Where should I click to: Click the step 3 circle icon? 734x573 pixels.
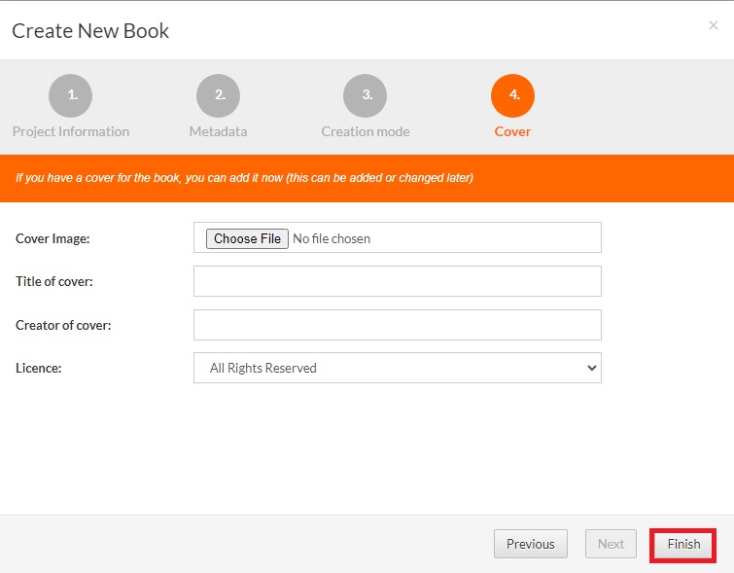[x=365, y=95]
